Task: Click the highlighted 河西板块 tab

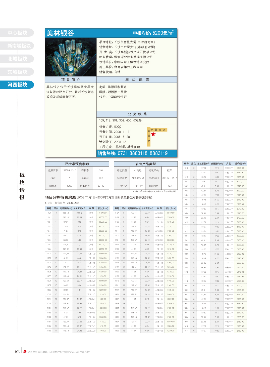Action: click(17, 85)
